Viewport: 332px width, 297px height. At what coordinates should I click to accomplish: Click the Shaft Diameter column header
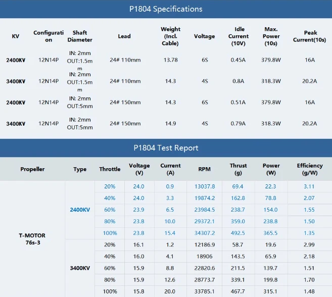tap(80, 36)
